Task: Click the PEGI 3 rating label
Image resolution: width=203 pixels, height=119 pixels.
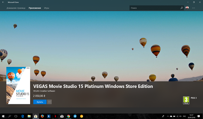Action: (194, 98)
